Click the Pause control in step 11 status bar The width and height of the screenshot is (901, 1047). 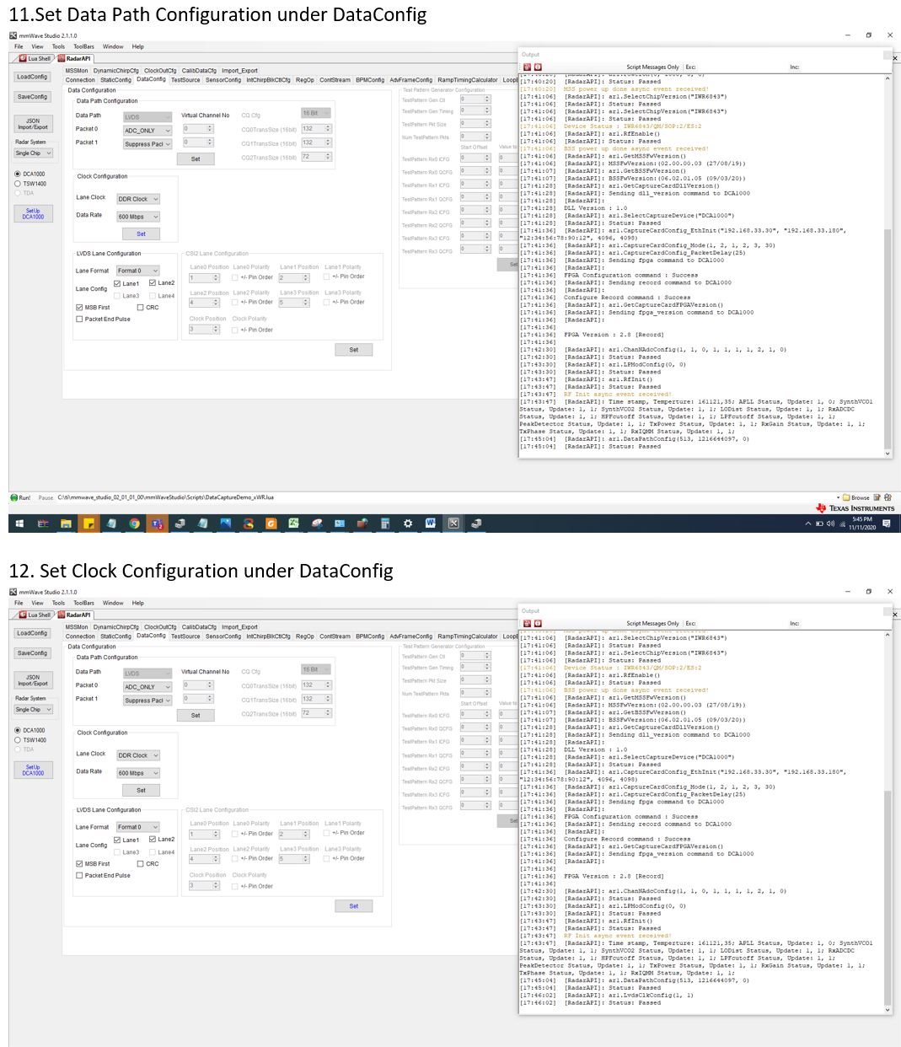(x=46, y=497)
